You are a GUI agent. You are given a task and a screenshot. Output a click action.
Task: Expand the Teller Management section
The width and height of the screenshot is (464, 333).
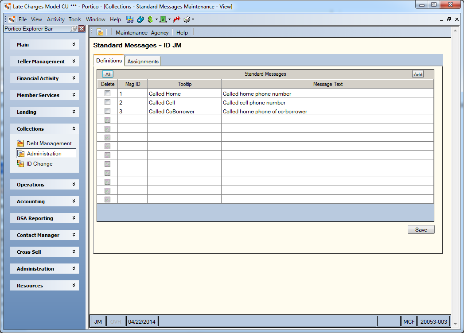click(x=44, y=62)
